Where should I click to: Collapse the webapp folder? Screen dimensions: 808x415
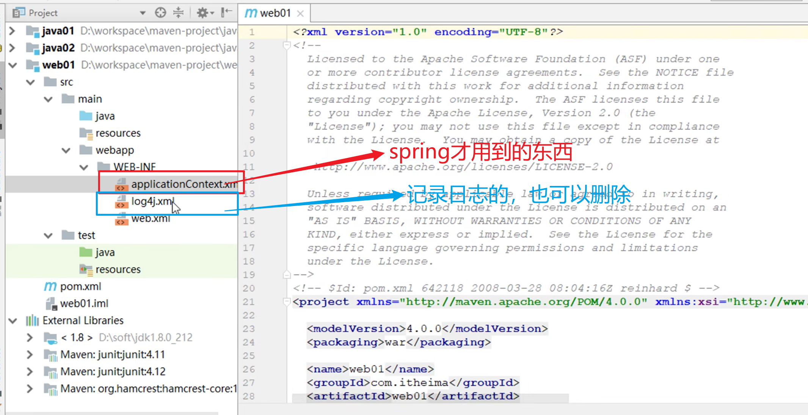[66, 150]
